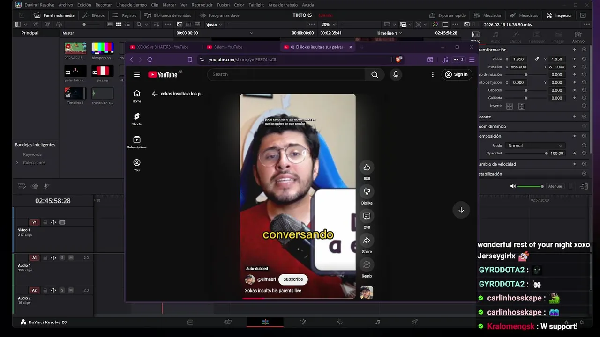
Task: Open the Timeline 1 name dropdown
Action: pos(390,33)
